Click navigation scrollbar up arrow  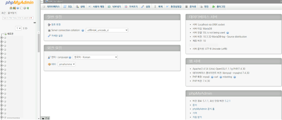point(39,33)
